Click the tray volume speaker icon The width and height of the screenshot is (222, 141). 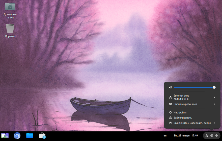[x=212, y=136]
